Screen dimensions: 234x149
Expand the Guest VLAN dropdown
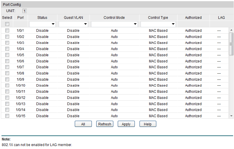(73, 24)
